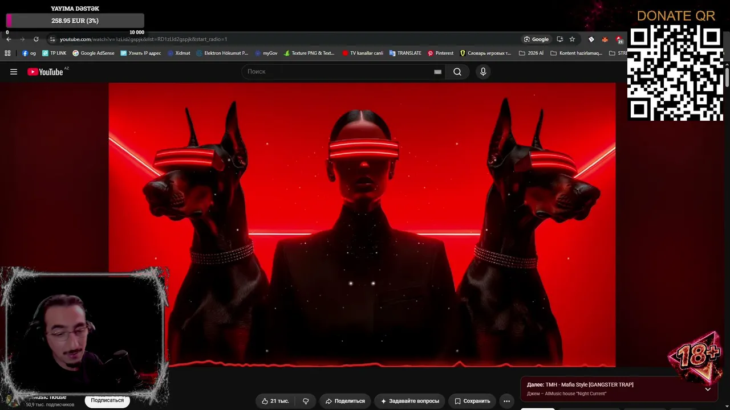Click the Поделиться share button

click(x=345, y=401)
